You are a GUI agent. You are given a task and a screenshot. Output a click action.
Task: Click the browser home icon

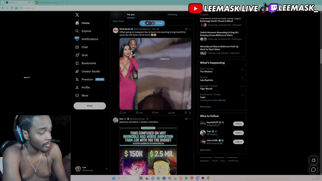click(16, 8)
